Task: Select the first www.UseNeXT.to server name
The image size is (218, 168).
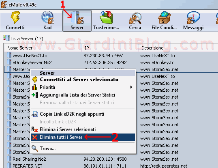Action: pos(30,56)
